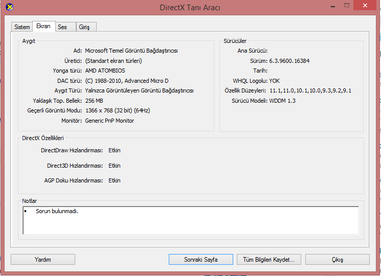The height and width of the screenshot is (276, 381).
Task: Click the 'Generic PnP Monitor' value
Action: click(109, 121)
